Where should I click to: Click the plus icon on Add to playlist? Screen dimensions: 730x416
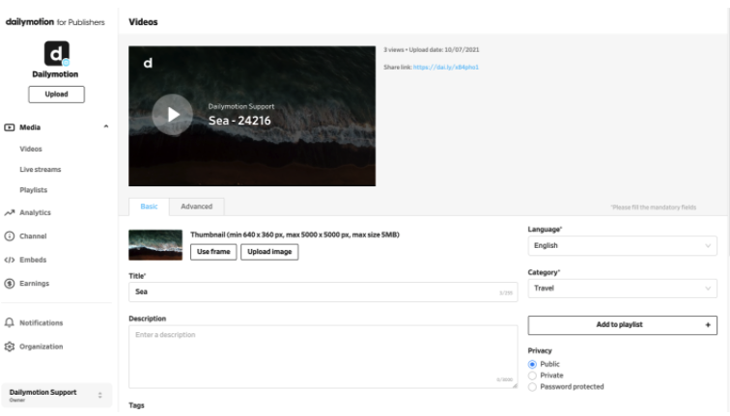tap(708, 325)
